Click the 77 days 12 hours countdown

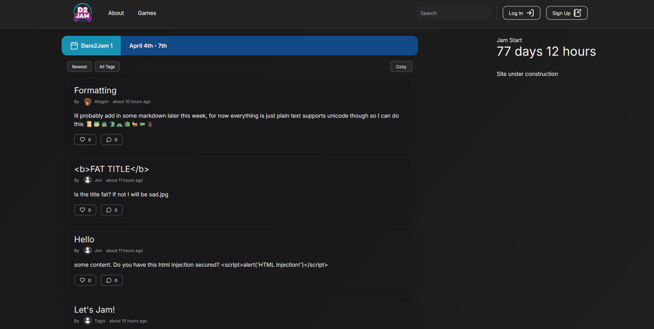pos(546,52)
